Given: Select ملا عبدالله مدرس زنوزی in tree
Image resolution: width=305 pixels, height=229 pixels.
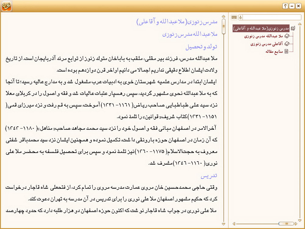Looking at the screenshot, I should click(264, 36).
